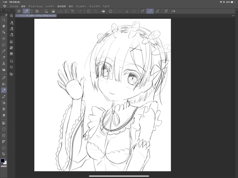Select the Eyedropper tool
The width and height of the screenshot is (238, 178).
4,51
